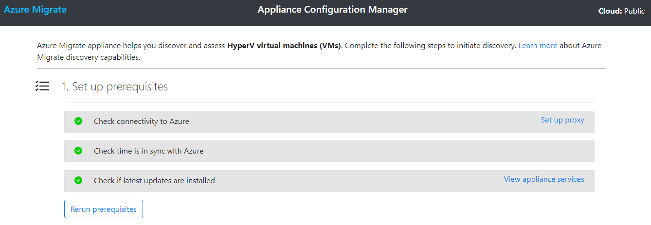The width and height of the screenshot is (651, 225).
Task: Click the bold 'HyperV virtual machines (VMs)' text
Action: [284, 46]
